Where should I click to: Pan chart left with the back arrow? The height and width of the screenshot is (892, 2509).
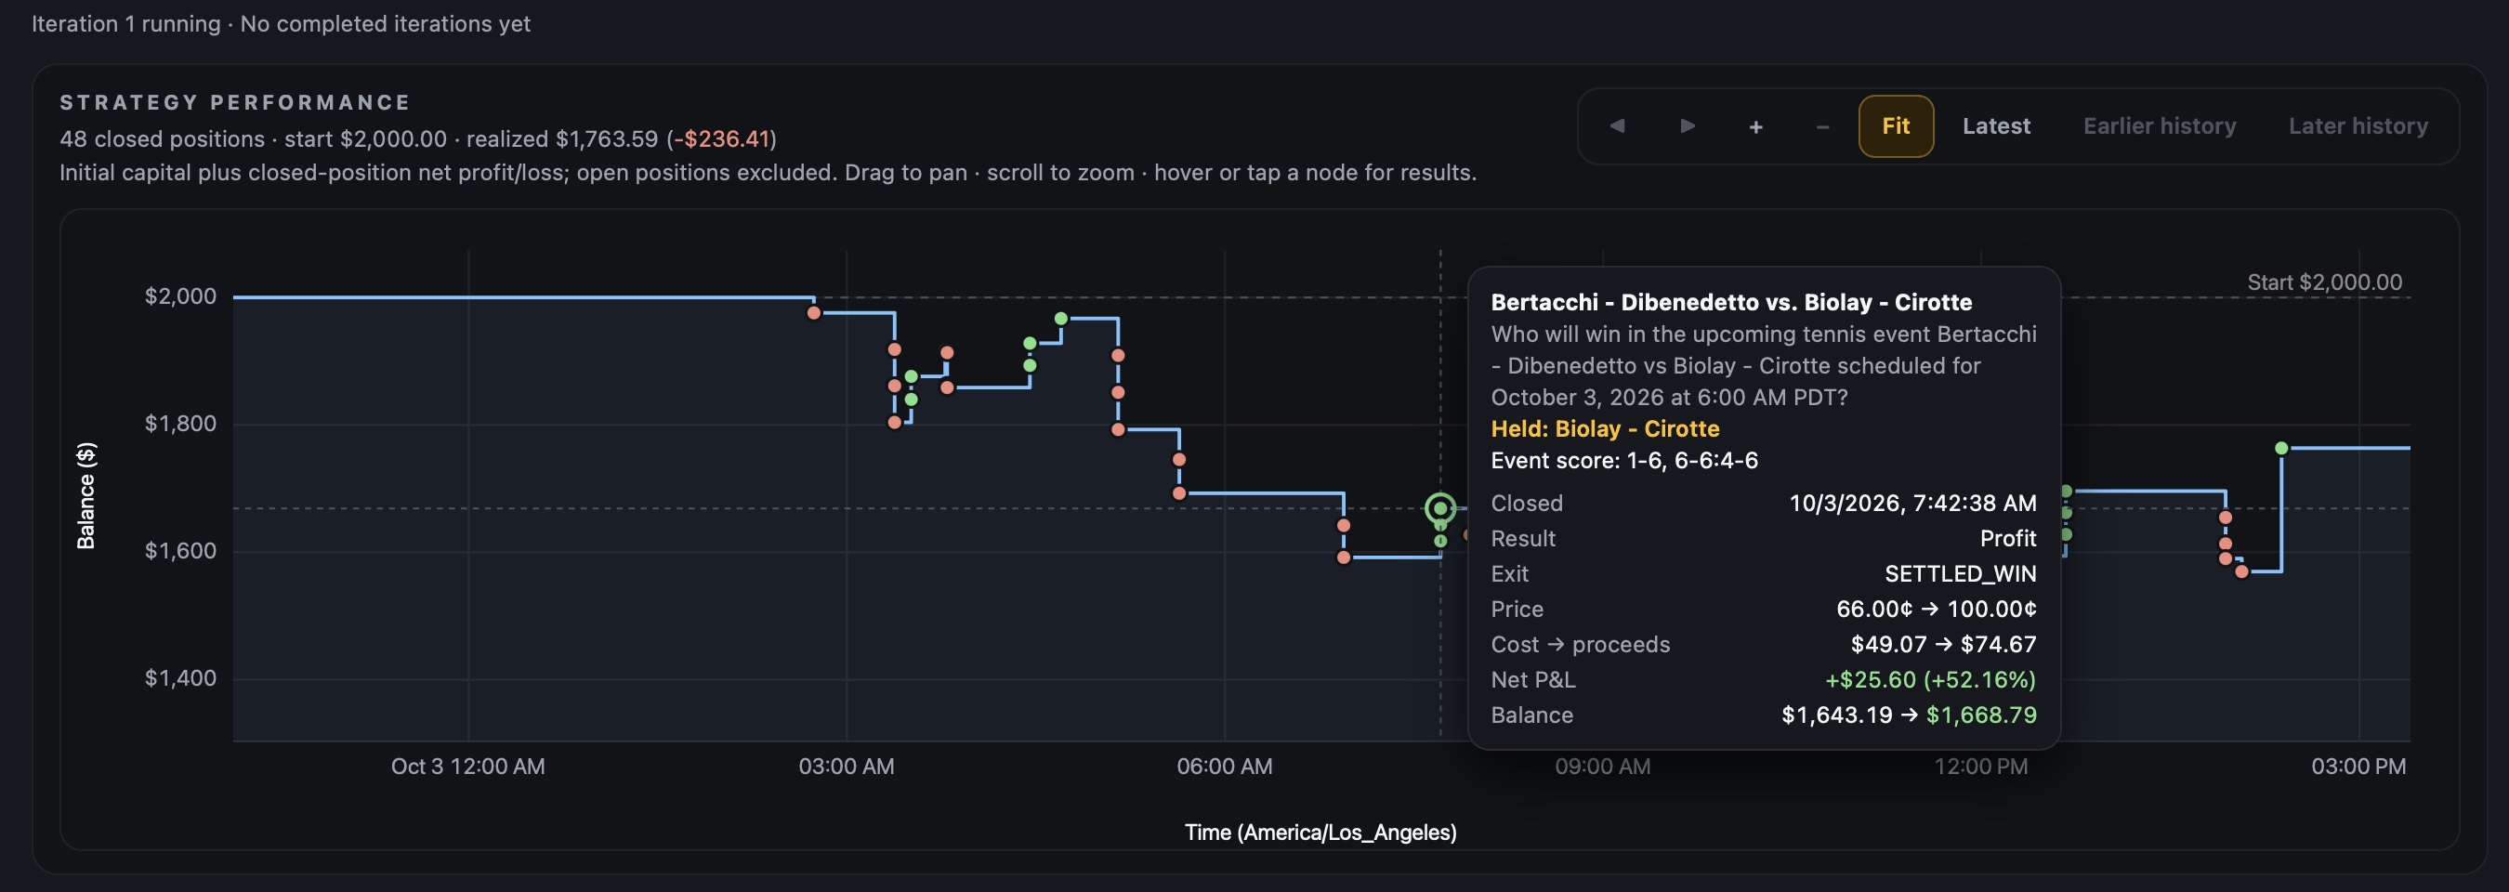click(x=1617, y=126)
